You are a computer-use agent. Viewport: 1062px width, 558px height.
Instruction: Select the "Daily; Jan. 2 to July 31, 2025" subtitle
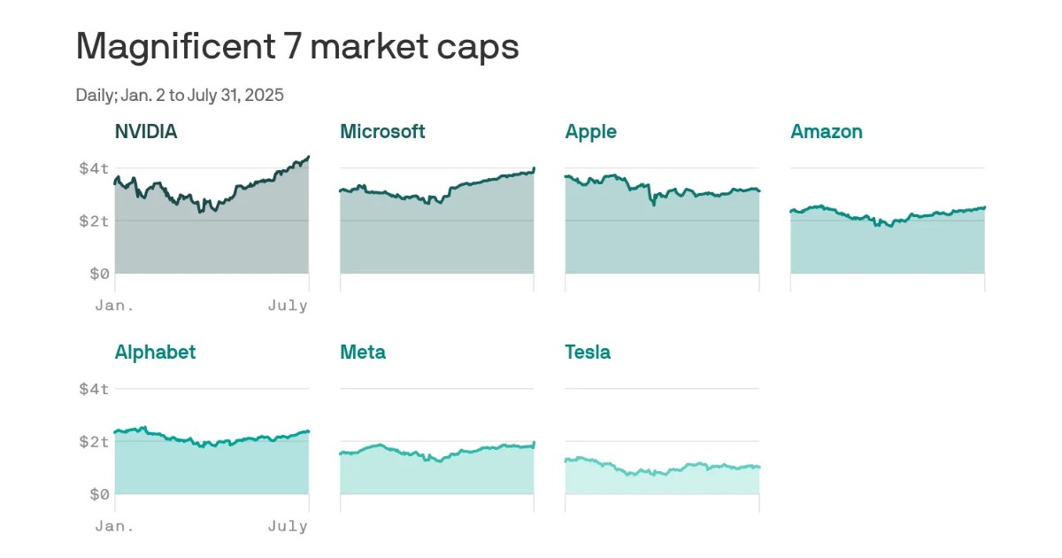pos(180,95)
